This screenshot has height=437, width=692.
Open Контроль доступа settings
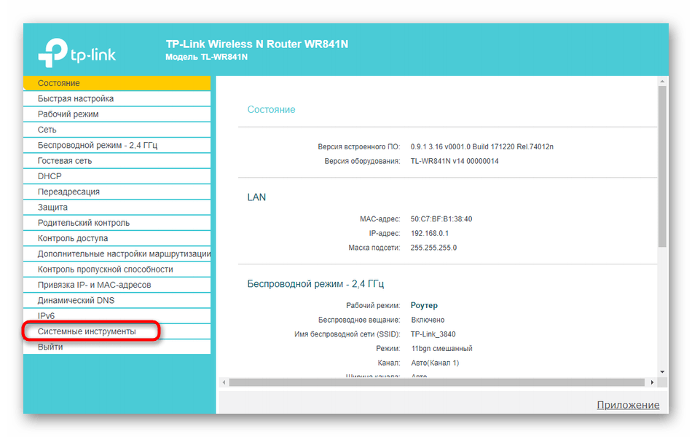[x=73, y=238]
